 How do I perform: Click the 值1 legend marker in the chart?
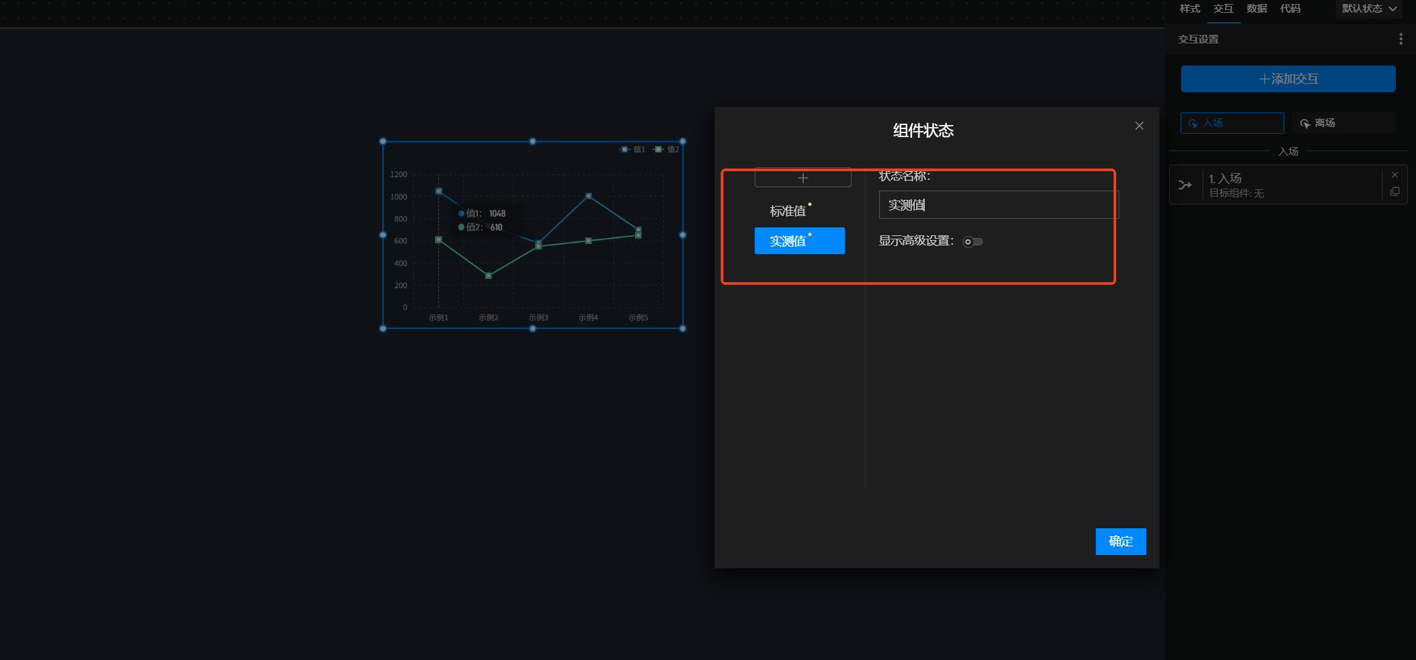point(624,149)
